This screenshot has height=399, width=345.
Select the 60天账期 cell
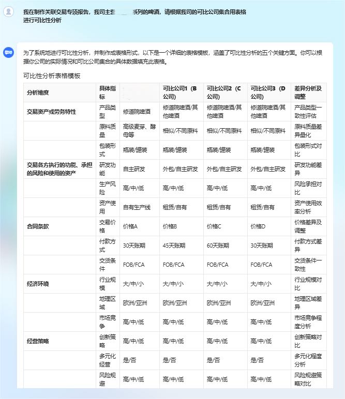pos(218,245)
